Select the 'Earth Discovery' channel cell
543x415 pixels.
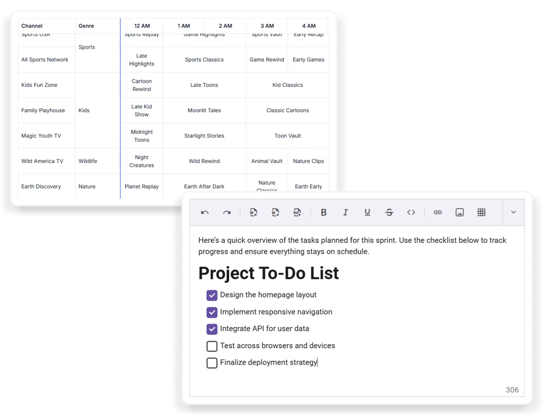[47, 186]
